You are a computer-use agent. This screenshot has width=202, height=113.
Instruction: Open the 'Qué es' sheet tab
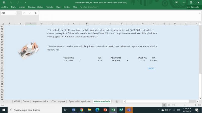coord(26,101)
